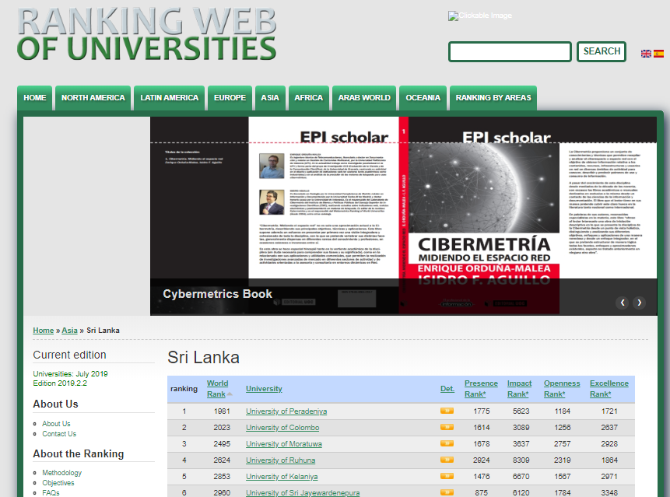Viewport: 670px width, 497px height.
Task: Click excellence rank value 1864
Action: pos(609,460)
